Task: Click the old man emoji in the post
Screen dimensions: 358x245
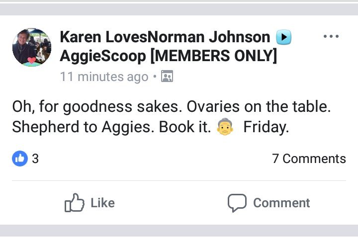Action: [225, 127]
